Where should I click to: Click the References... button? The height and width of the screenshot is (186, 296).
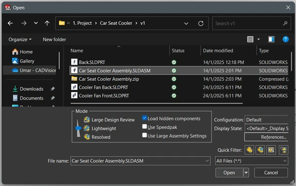(266, 137)
